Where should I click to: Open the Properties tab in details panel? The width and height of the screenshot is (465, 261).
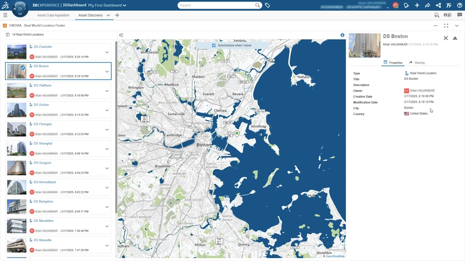click(x=393, y=62)
